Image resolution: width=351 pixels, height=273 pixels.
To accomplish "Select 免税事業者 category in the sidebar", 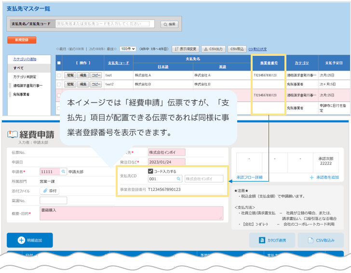I will point(21,94).
